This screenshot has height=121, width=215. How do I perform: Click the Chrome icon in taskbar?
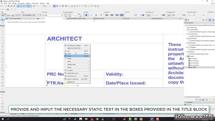(97, 119)
